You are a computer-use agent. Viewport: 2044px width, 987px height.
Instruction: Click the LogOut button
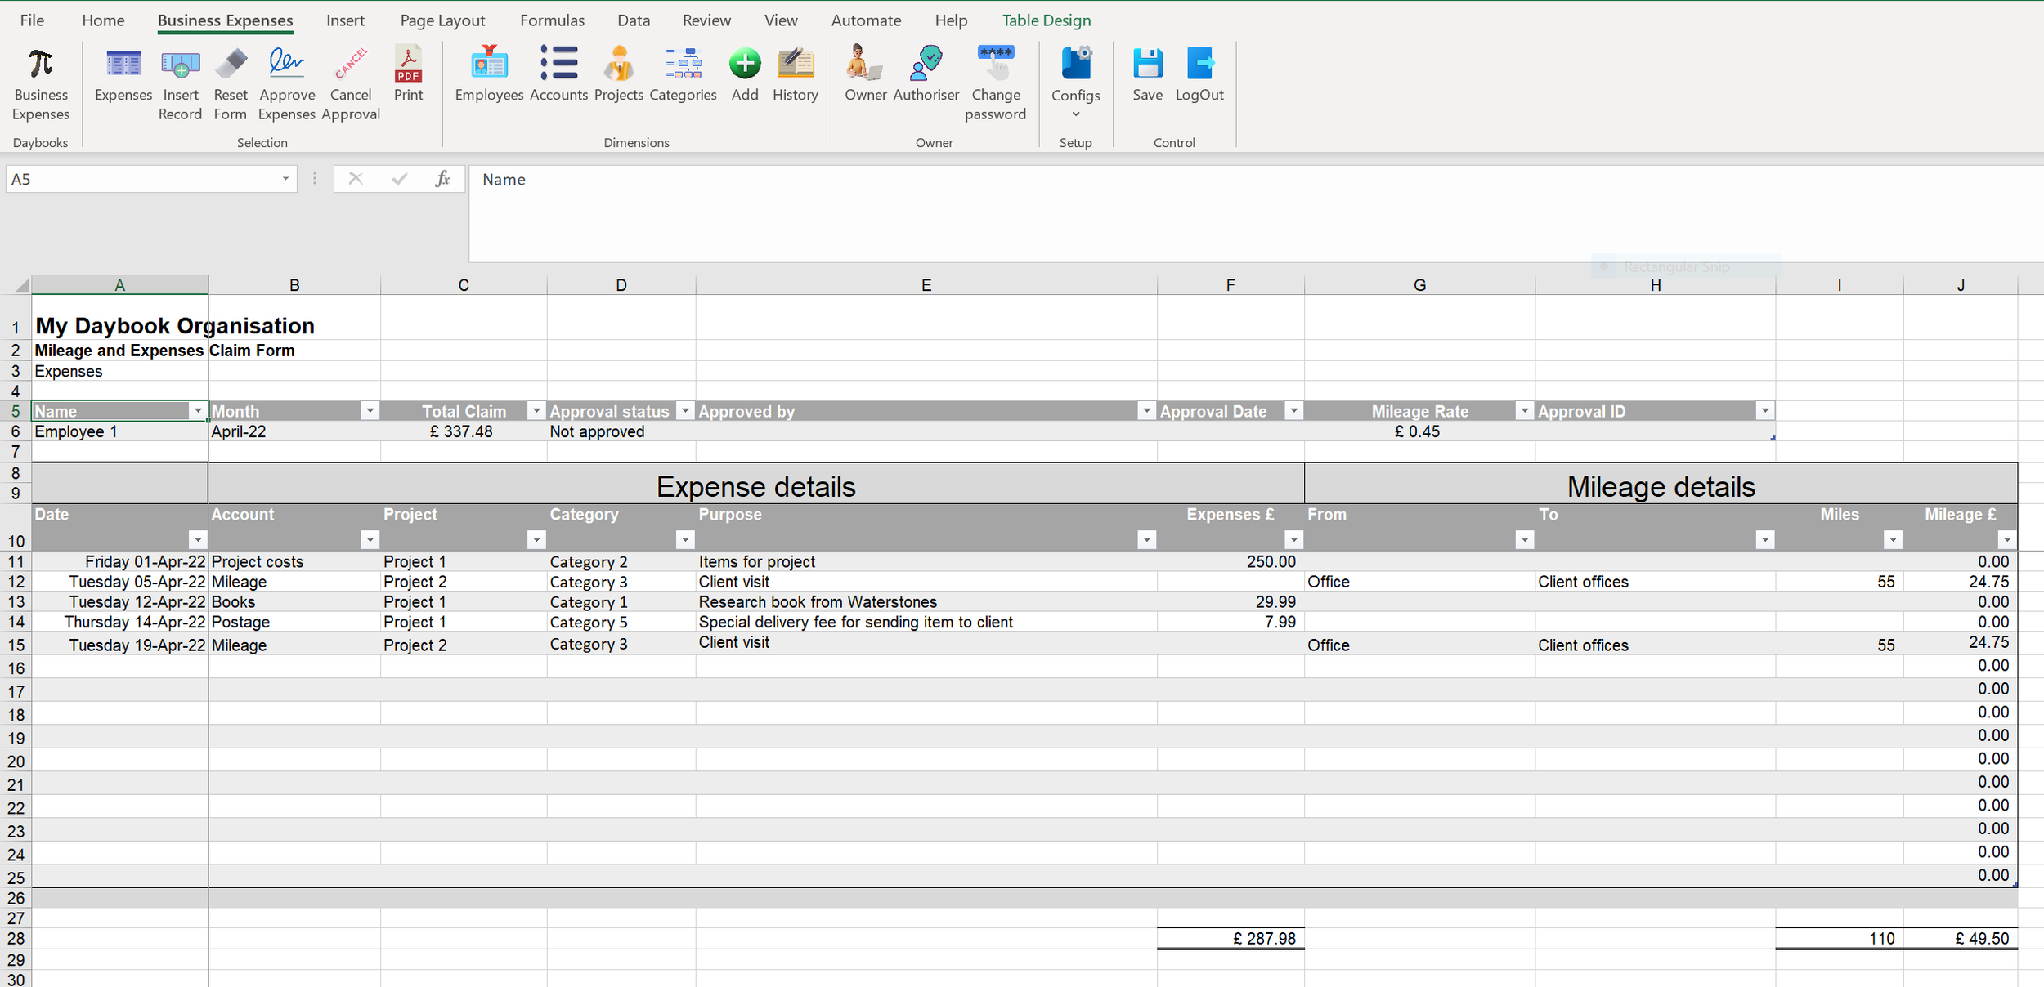[x=1199, y=65]
